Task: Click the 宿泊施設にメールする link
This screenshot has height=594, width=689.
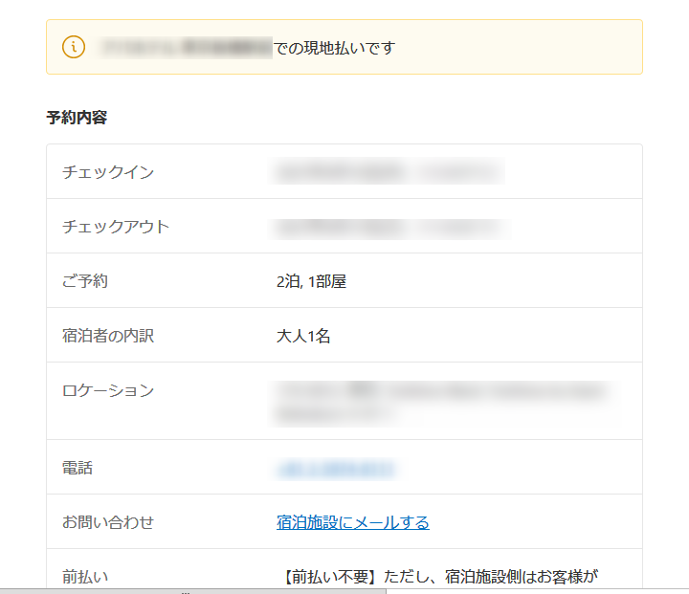Action: coord(352,522)
